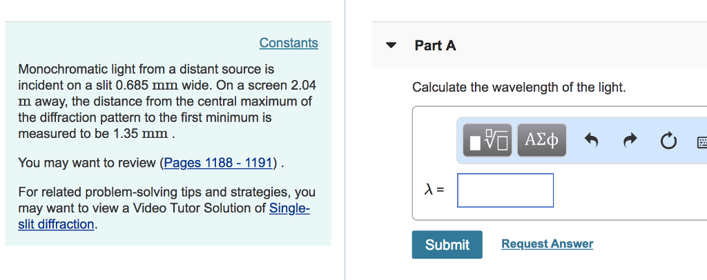Viewport: 707px width, 280px height.
Task: Reset the answer with circular arrow
Action: (x=668, y=141)
